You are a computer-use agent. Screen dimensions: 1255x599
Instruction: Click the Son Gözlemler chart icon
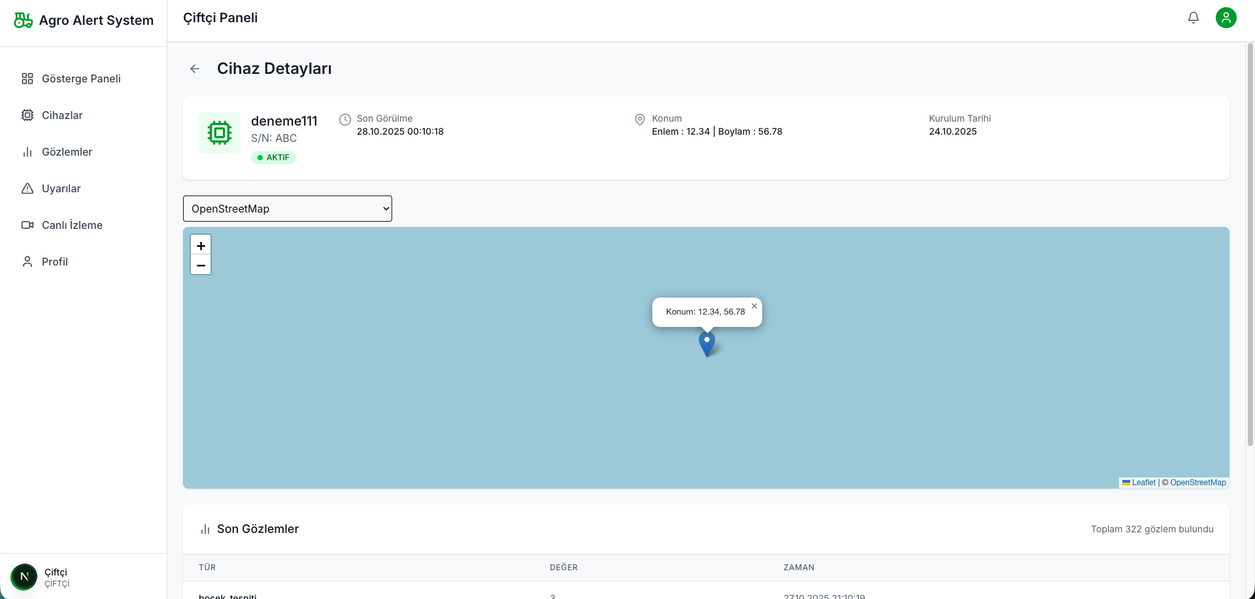coord(205,529)
